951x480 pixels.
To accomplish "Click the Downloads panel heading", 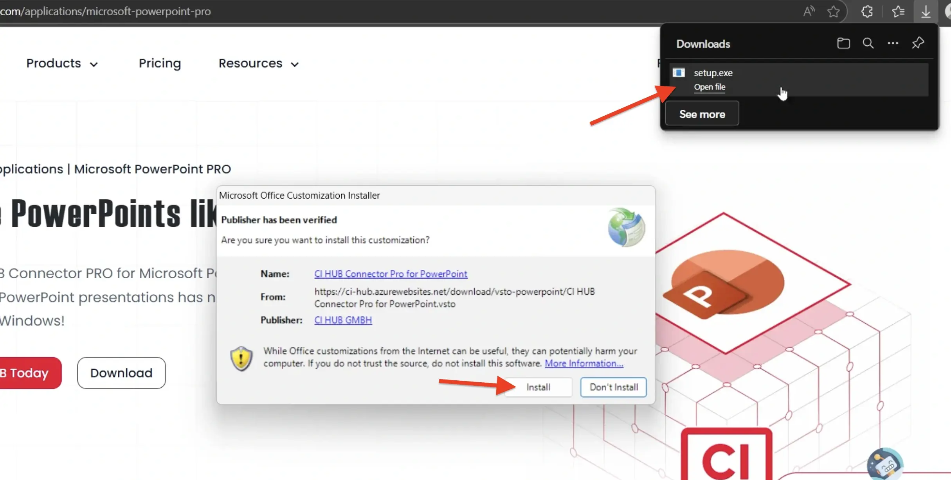I will pos(703,44).
